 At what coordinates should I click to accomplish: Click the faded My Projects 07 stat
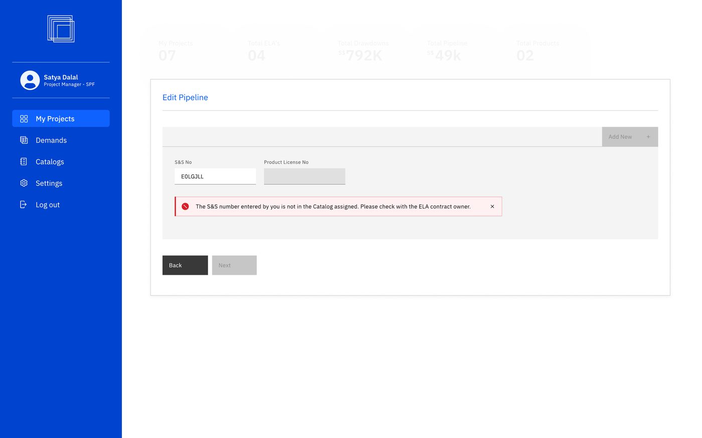(x=175, y=51)
